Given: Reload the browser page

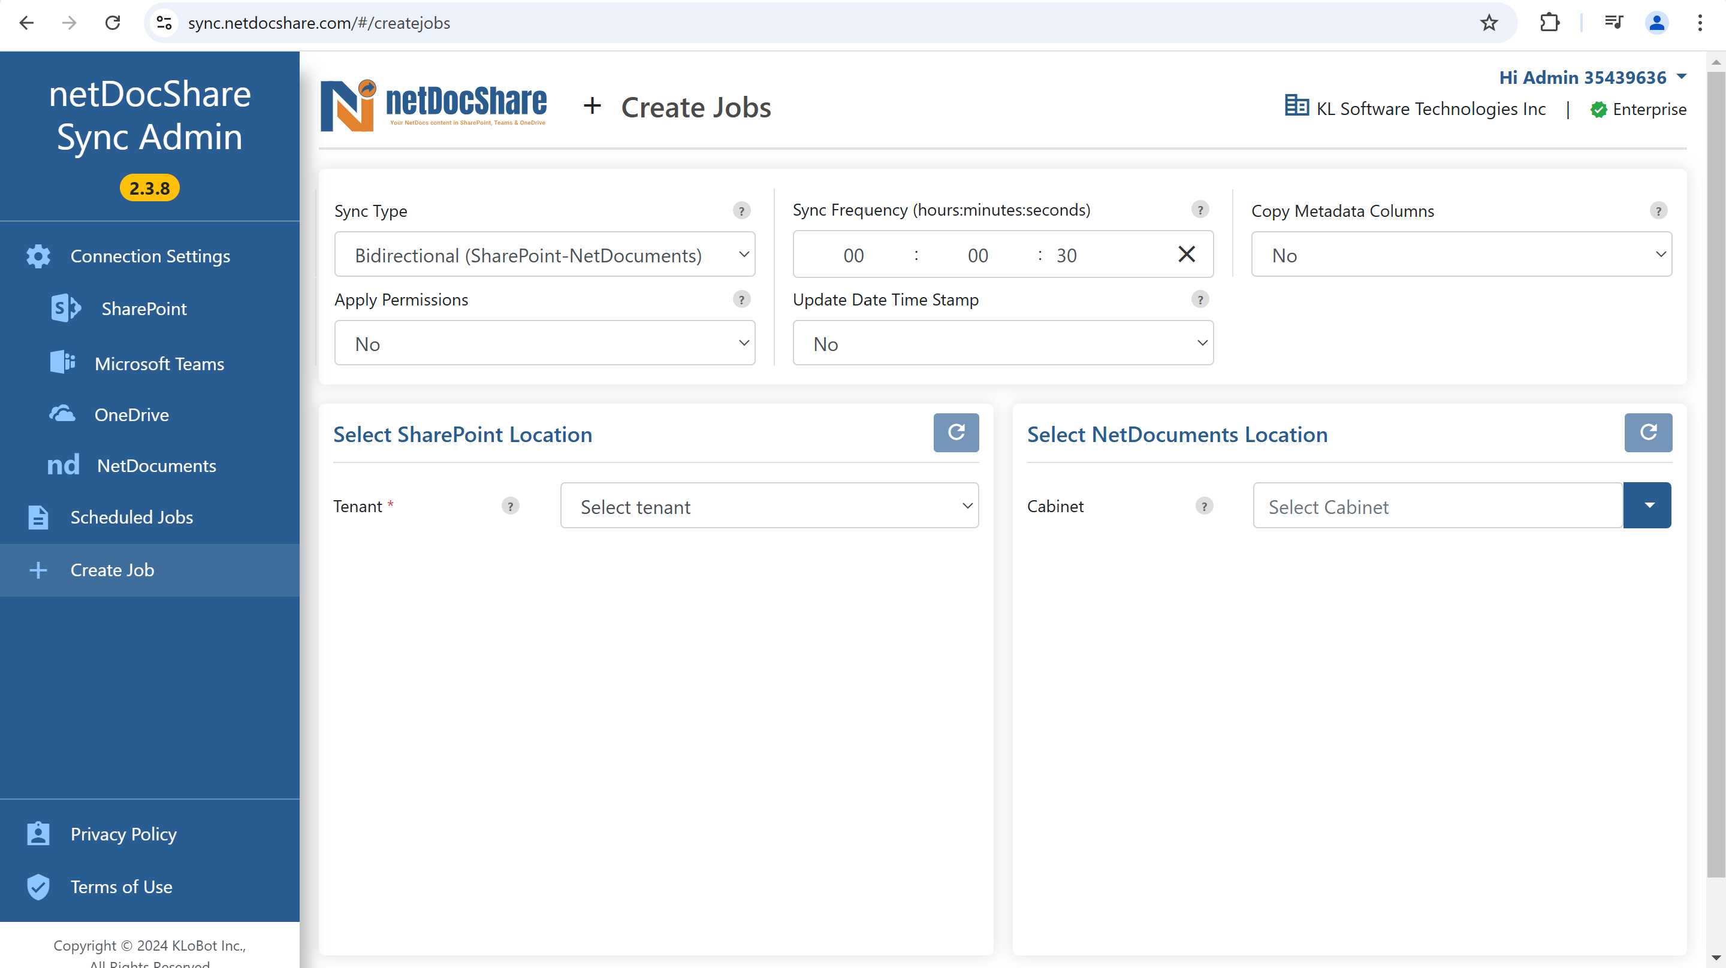Looking at the screenshot, I should pos(113,23).
